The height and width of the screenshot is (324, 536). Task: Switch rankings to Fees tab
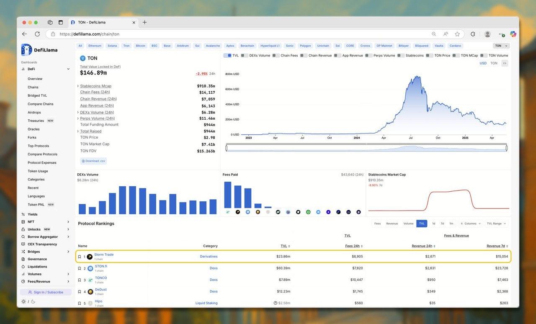377,224
